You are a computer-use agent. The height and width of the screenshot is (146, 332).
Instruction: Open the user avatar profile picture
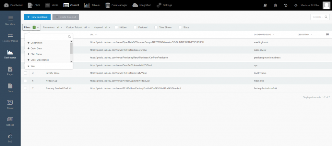click(x=326, y=5)
